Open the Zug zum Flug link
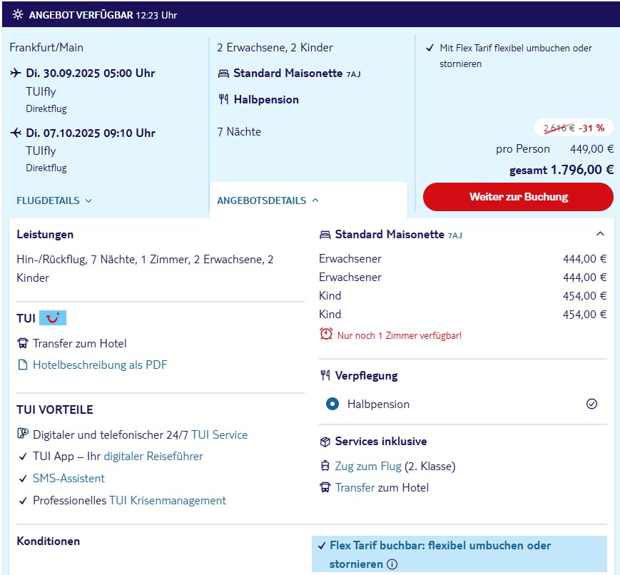This screenshot has width=620, height=575. click(368, 467)
